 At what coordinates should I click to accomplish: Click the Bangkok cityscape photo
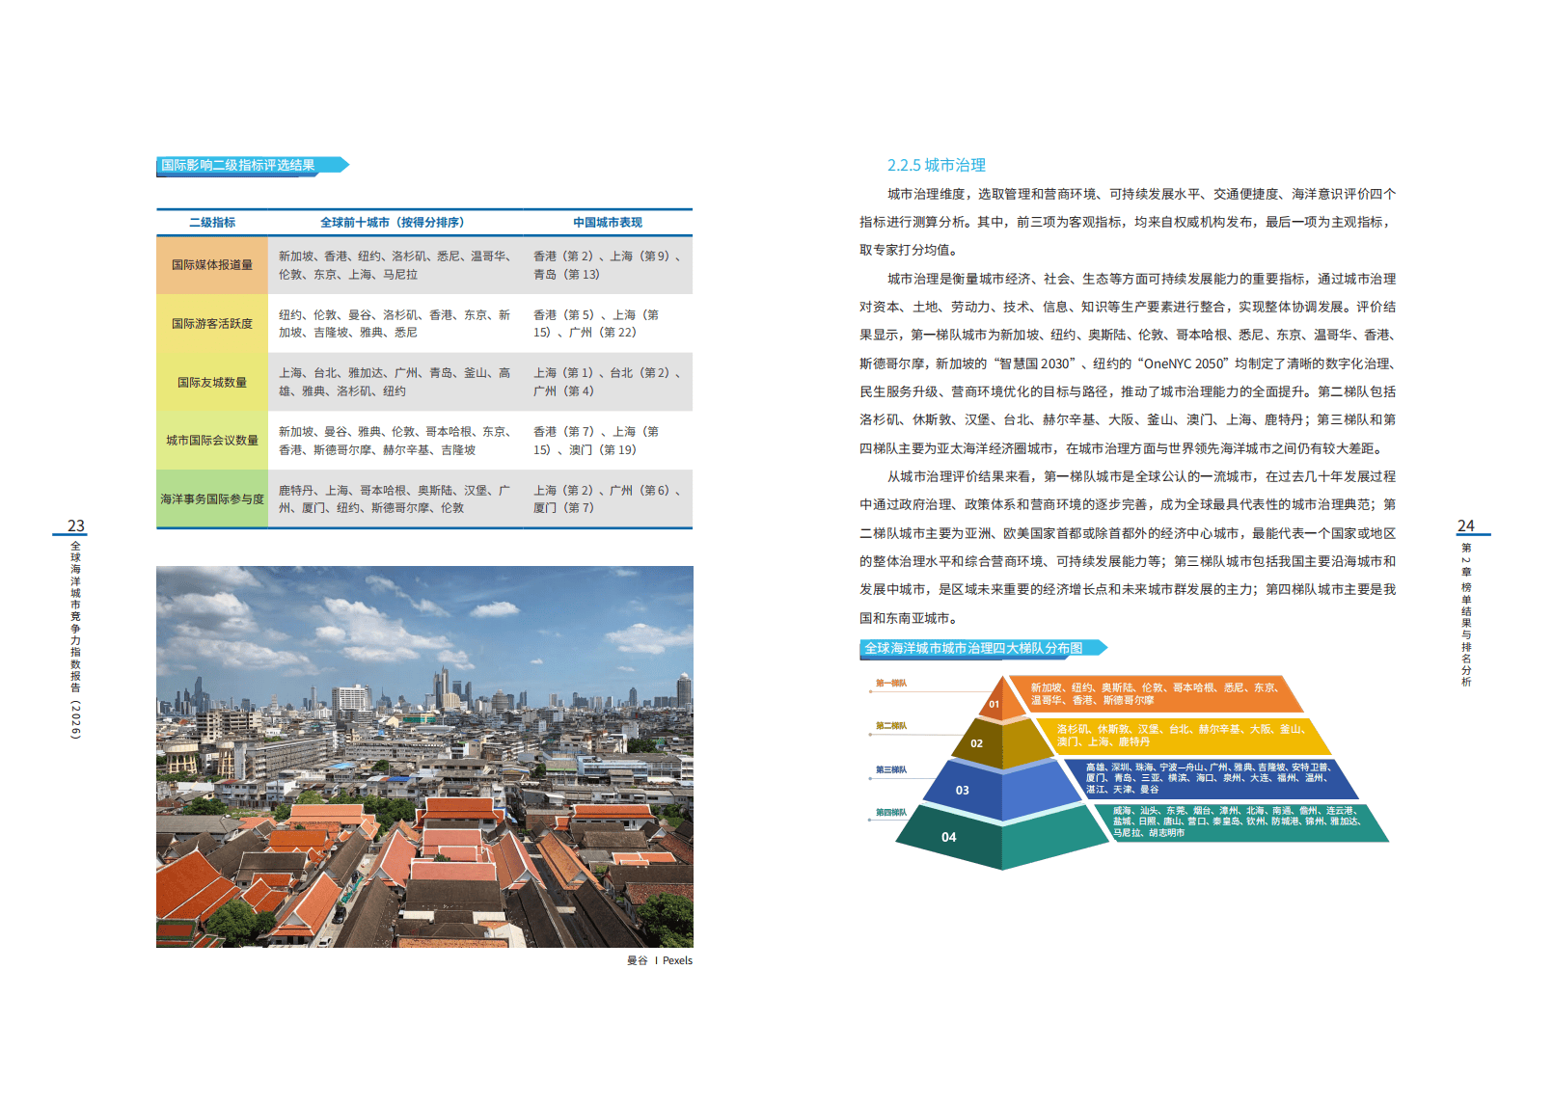coord(424,757)
